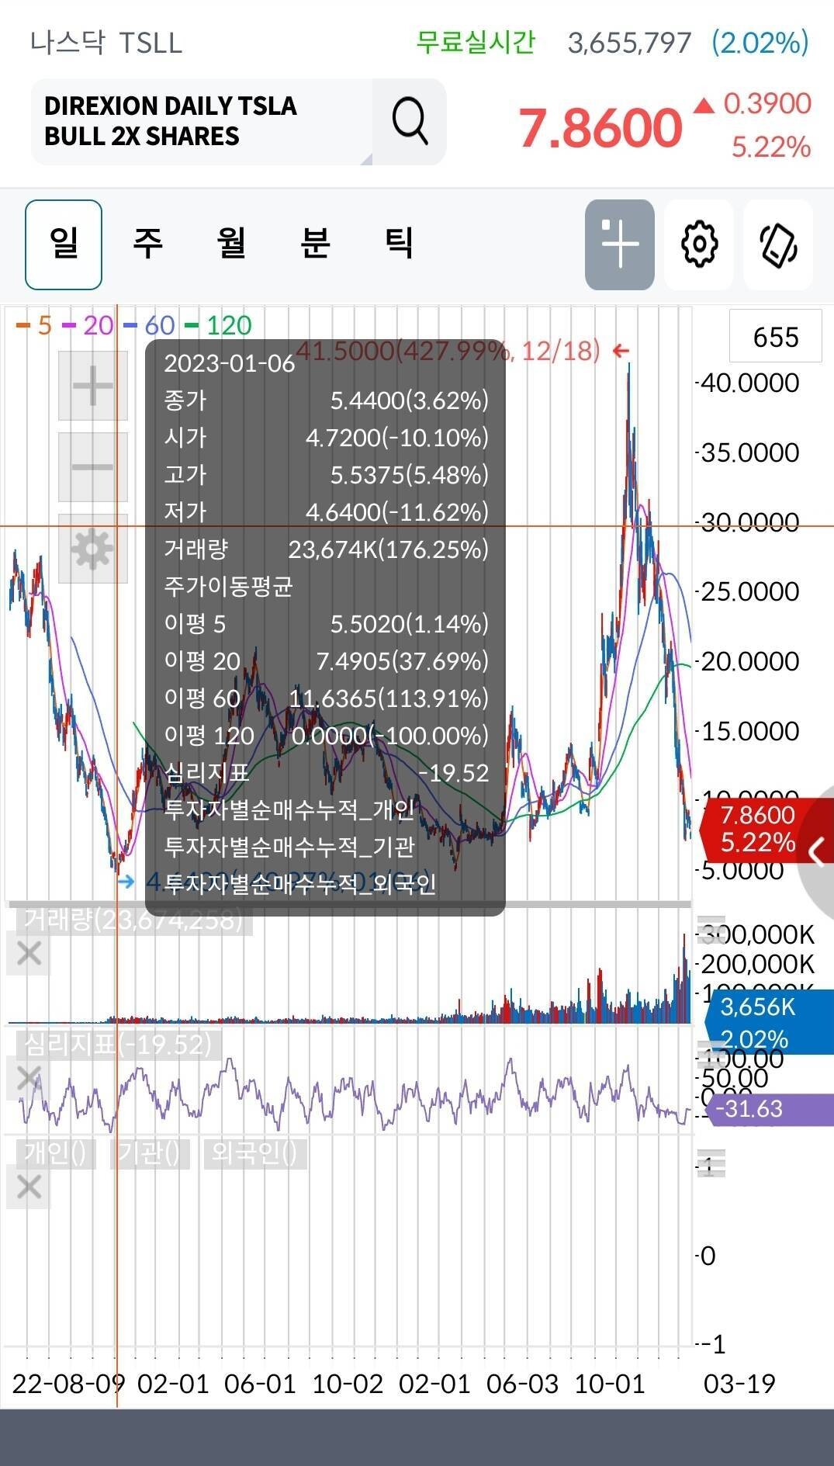Toggle the crosshair plus tool
The image size is (834, 1466).
pos(619,244)
